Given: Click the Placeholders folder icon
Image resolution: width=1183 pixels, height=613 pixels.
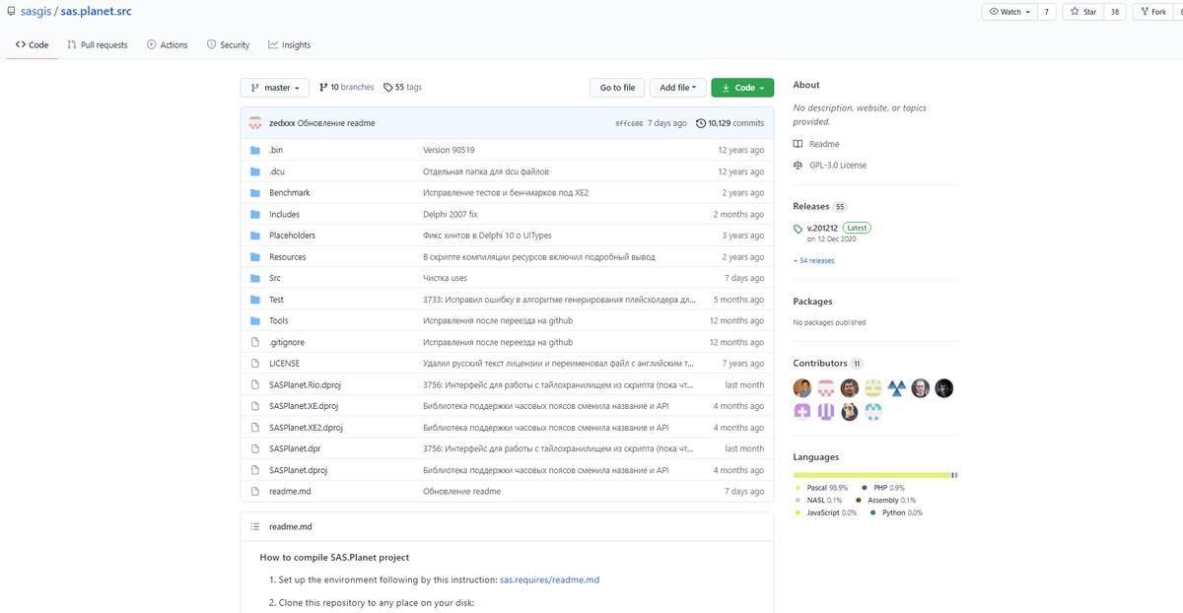Looking at the screenshot, I should [255, 236].
